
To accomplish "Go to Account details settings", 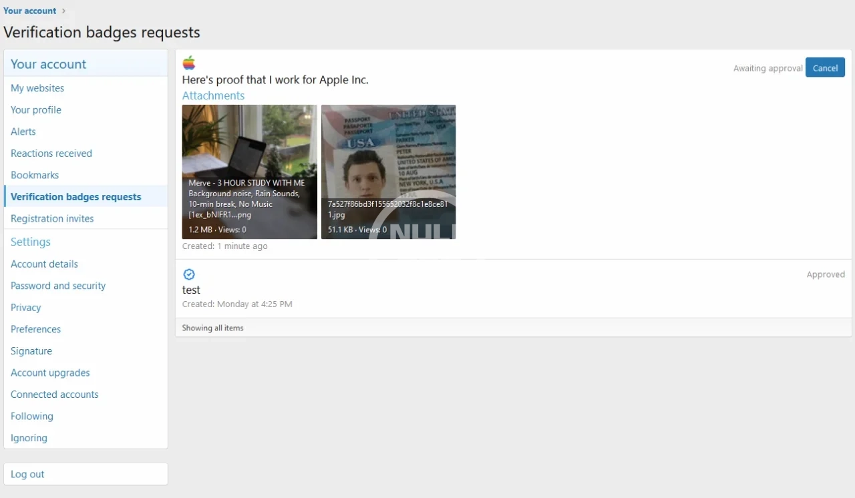I will point(44,264).
